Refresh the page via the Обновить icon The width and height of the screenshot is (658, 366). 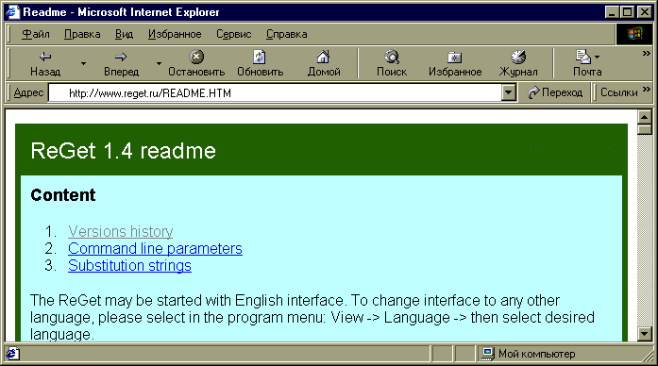[x=260, y=57]
